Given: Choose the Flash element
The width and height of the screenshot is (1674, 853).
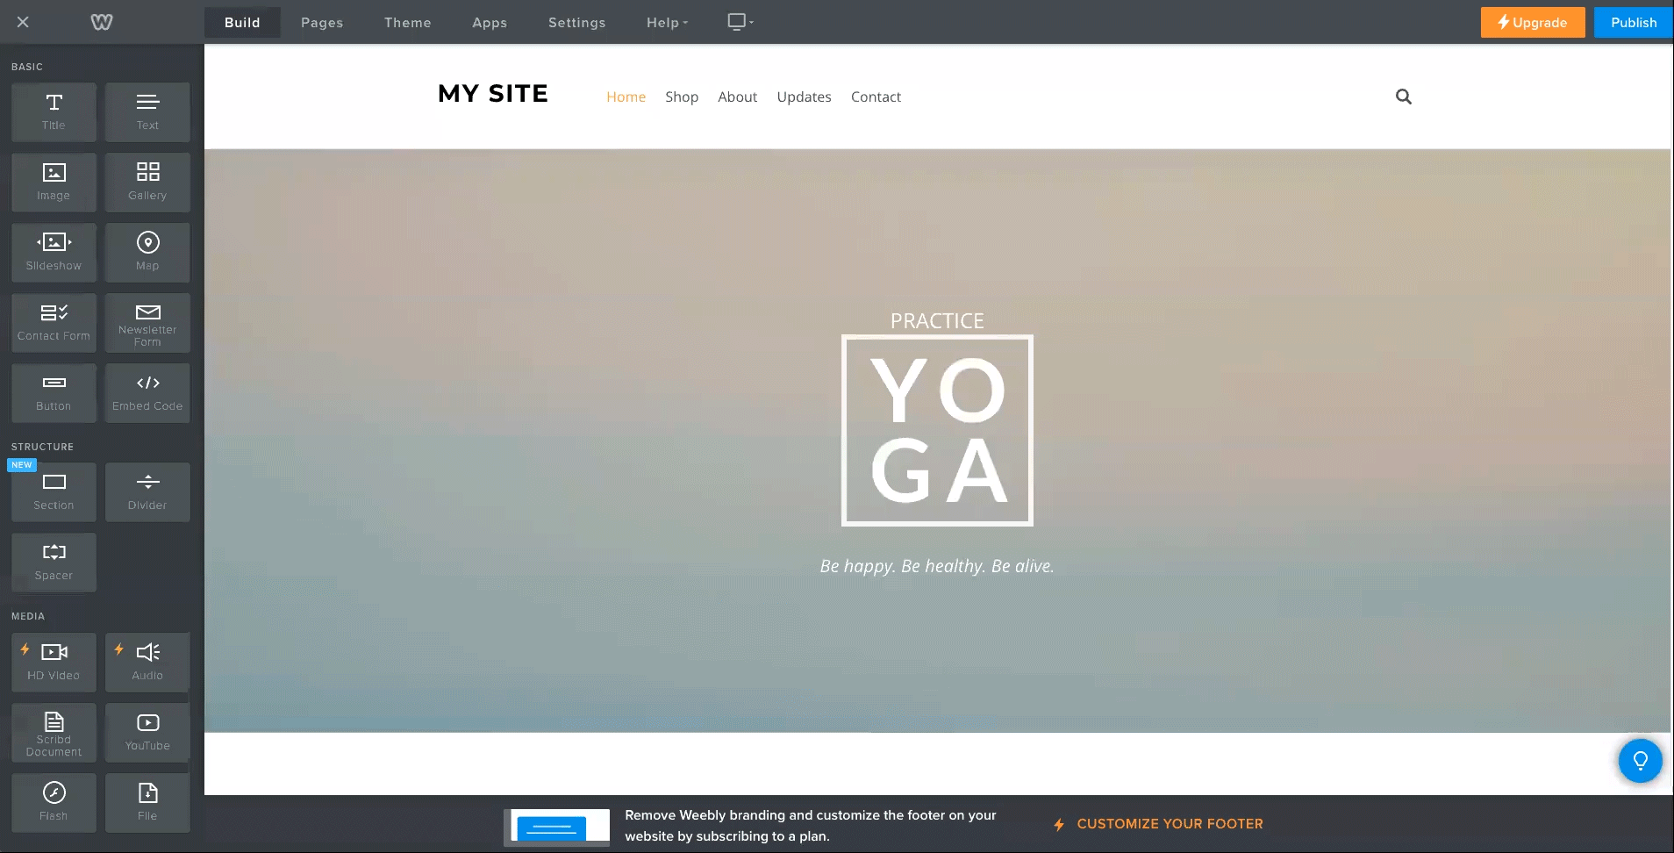Looking at the screenshot, I should pos(54,803).
